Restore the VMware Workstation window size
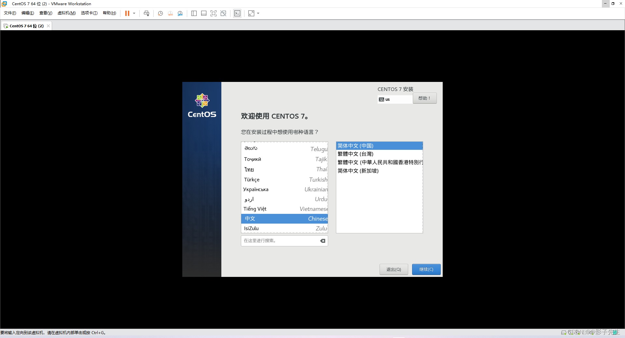The image size is (625, 338). coord(613,4)
